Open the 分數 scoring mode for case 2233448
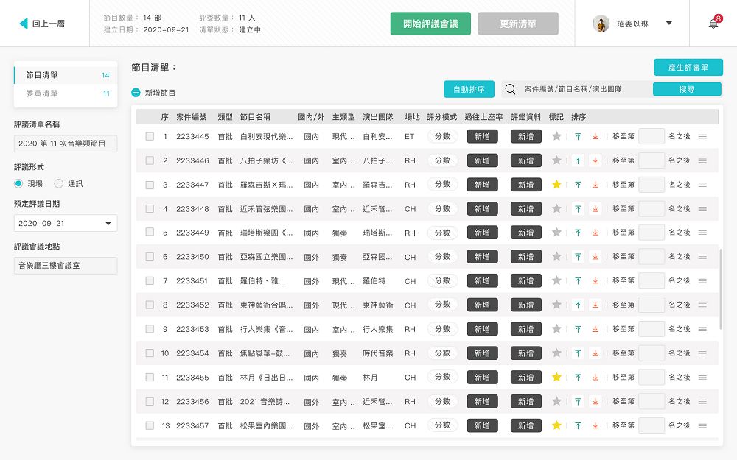This screenshot has height=460, width=737. click(x=443, y=208)
